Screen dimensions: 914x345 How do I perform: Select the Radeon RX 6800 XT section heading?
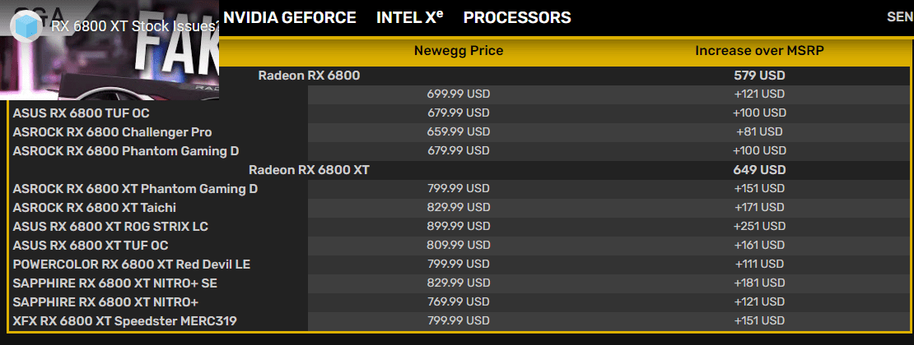[x=309, y=170]
